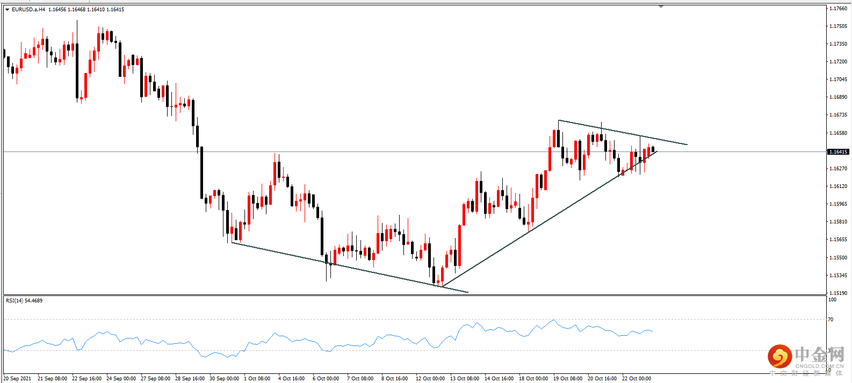Click the chart shift triangle marker at top

pyautogui.click(x=661, y=6)
